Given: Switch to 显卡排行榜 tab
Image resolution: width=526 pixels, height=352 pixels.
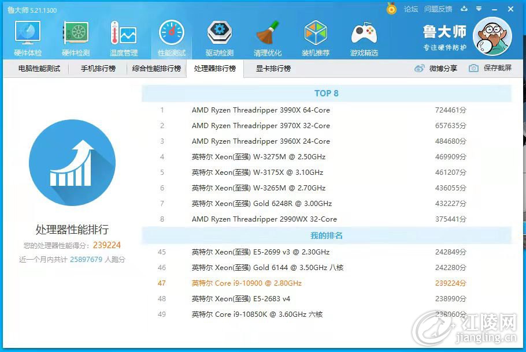Looking at the screenshot, I should point(273,68).
